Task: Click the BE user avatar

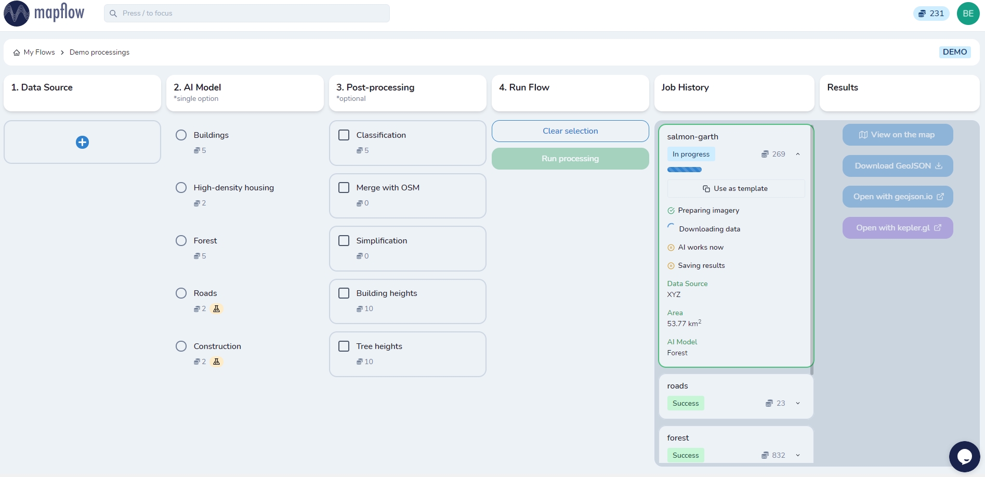Action: point(968,14)
